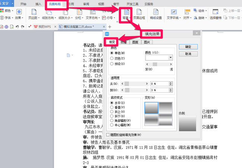Select the 预设 preset radio button
This screenshot has height=168, width=242.
112,64
